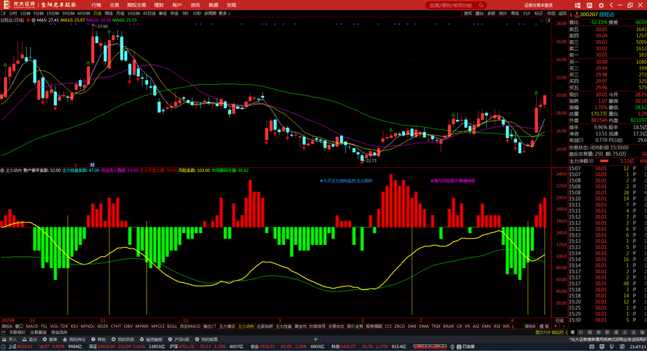Switch to 15分钟 period
This screenshot has height=351, width=647.
[53, 13]
